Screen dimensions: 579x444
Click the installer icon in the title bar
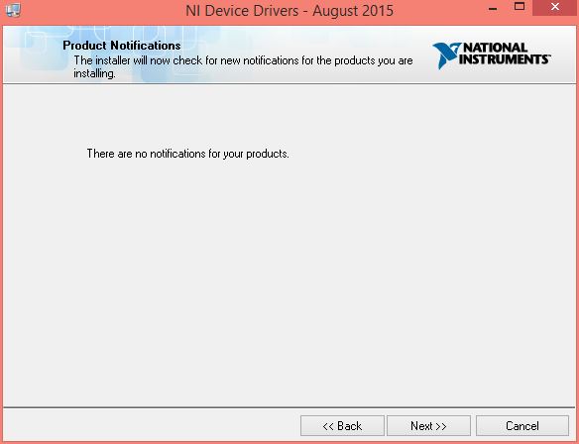coord(13,10)
